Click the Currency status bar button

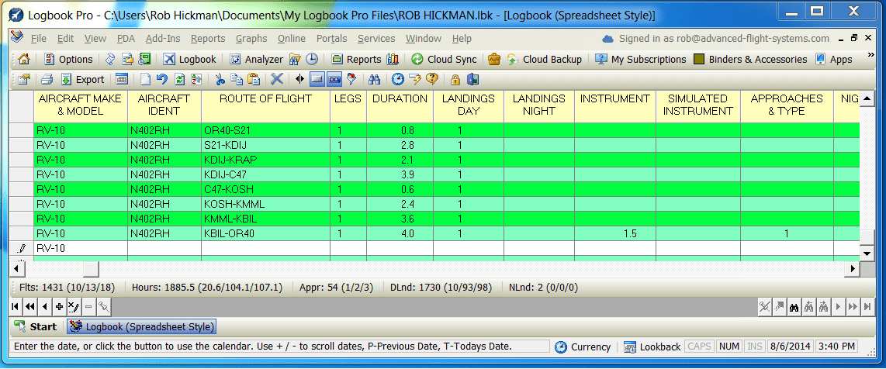583,347
